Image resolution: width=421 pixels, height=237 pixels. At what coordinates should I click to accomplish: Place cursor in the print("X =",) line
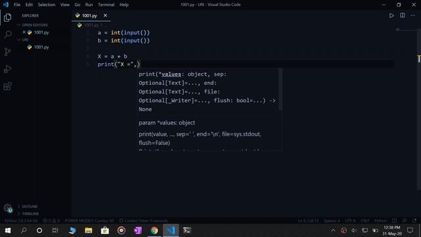tap(118, 65)
